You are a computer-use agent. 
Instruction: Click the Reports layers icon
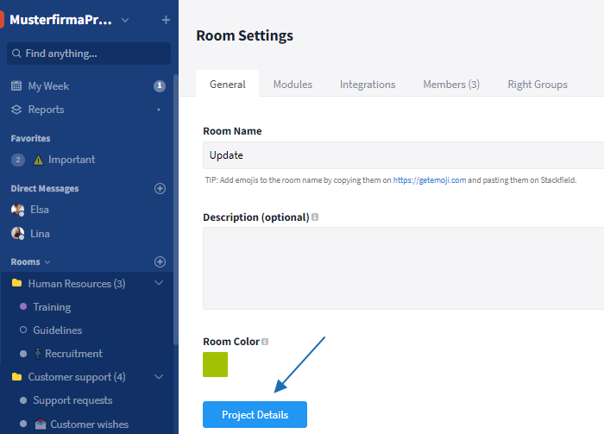tap(16, 110)
